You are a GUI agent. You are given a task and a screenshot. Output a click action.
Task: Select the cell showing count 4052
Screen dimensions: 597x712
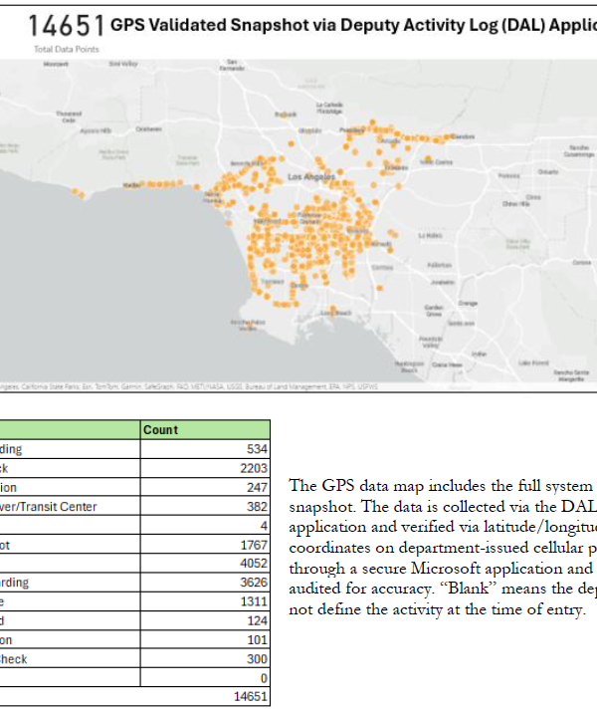205,564
